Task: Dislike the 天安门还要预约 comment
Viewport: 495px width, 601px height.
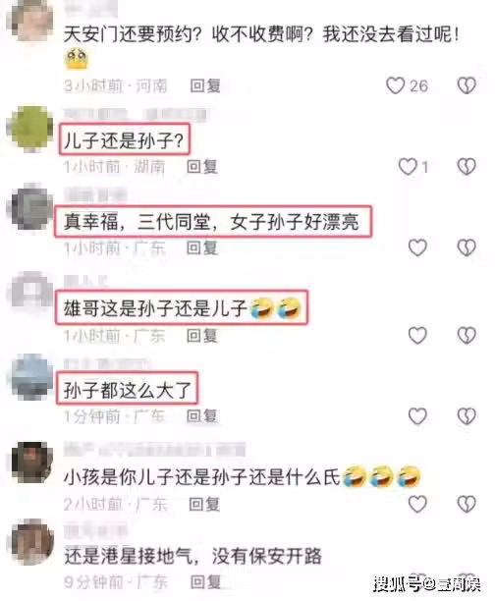Action: click(467, 85)
